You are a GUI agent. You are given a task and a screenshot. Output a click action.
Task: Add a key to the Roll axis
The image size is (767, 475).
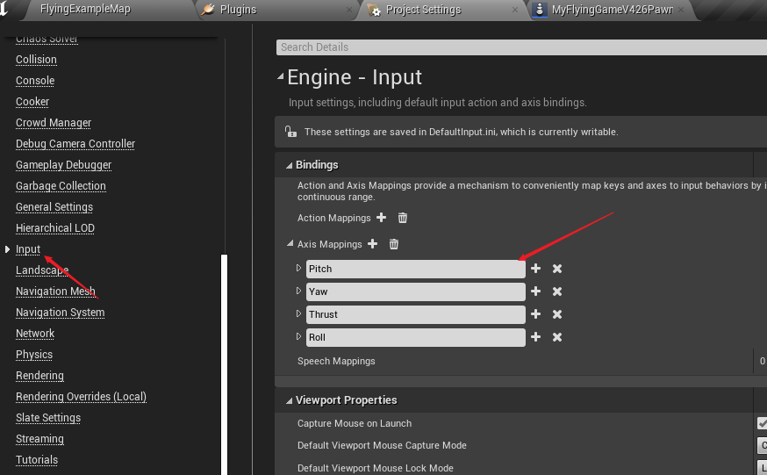(535, 337)
